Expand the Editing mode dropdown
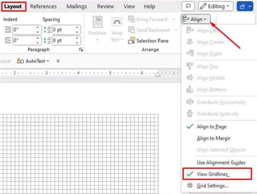The width and height of the screenshot is (257, 194). (216, 6)
